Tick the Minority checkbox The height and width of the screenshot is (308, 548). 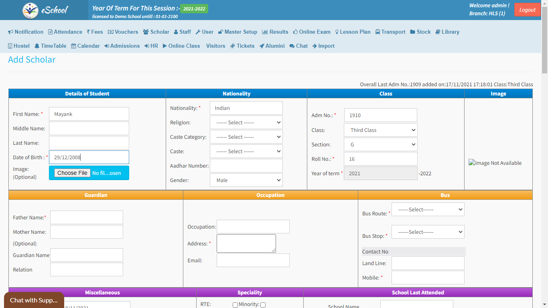263,305
